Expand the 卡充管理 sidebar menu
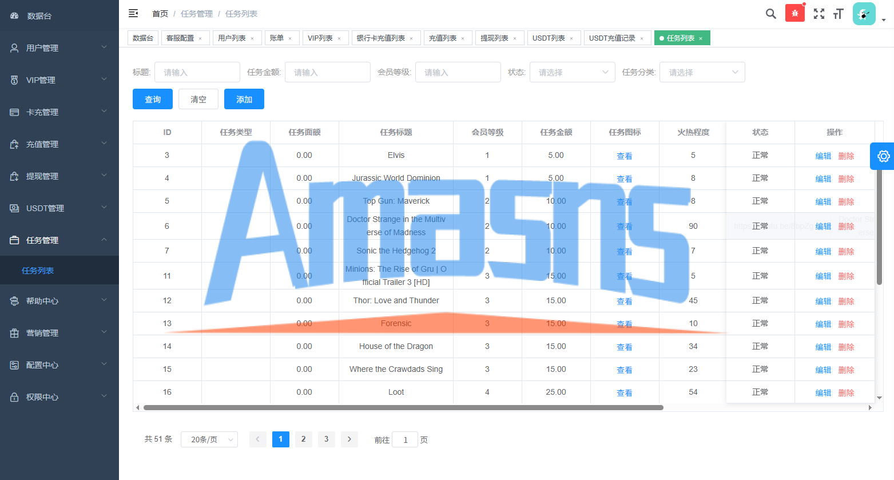Image resolution: width=894 pixels, height=480 pixels. pos(59,112)
